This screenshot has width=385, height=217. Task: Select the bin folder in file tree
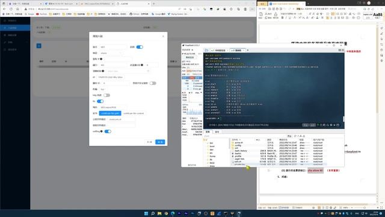tap(211, 143)
